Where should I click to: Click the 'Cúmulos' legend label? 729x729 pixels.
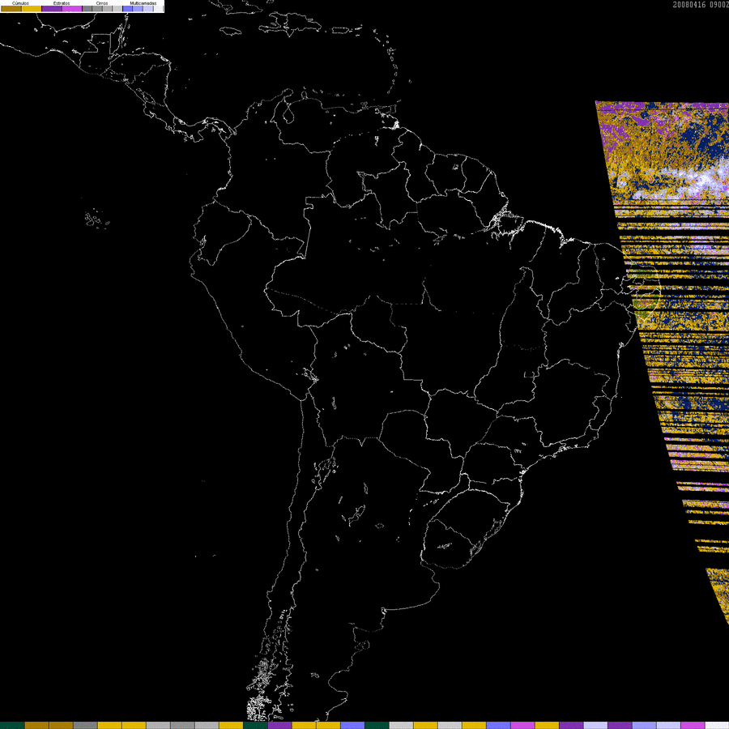(x=20, y=3)
